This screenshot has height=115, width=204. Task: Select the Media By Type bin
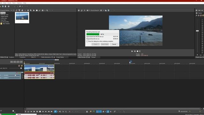4,15
